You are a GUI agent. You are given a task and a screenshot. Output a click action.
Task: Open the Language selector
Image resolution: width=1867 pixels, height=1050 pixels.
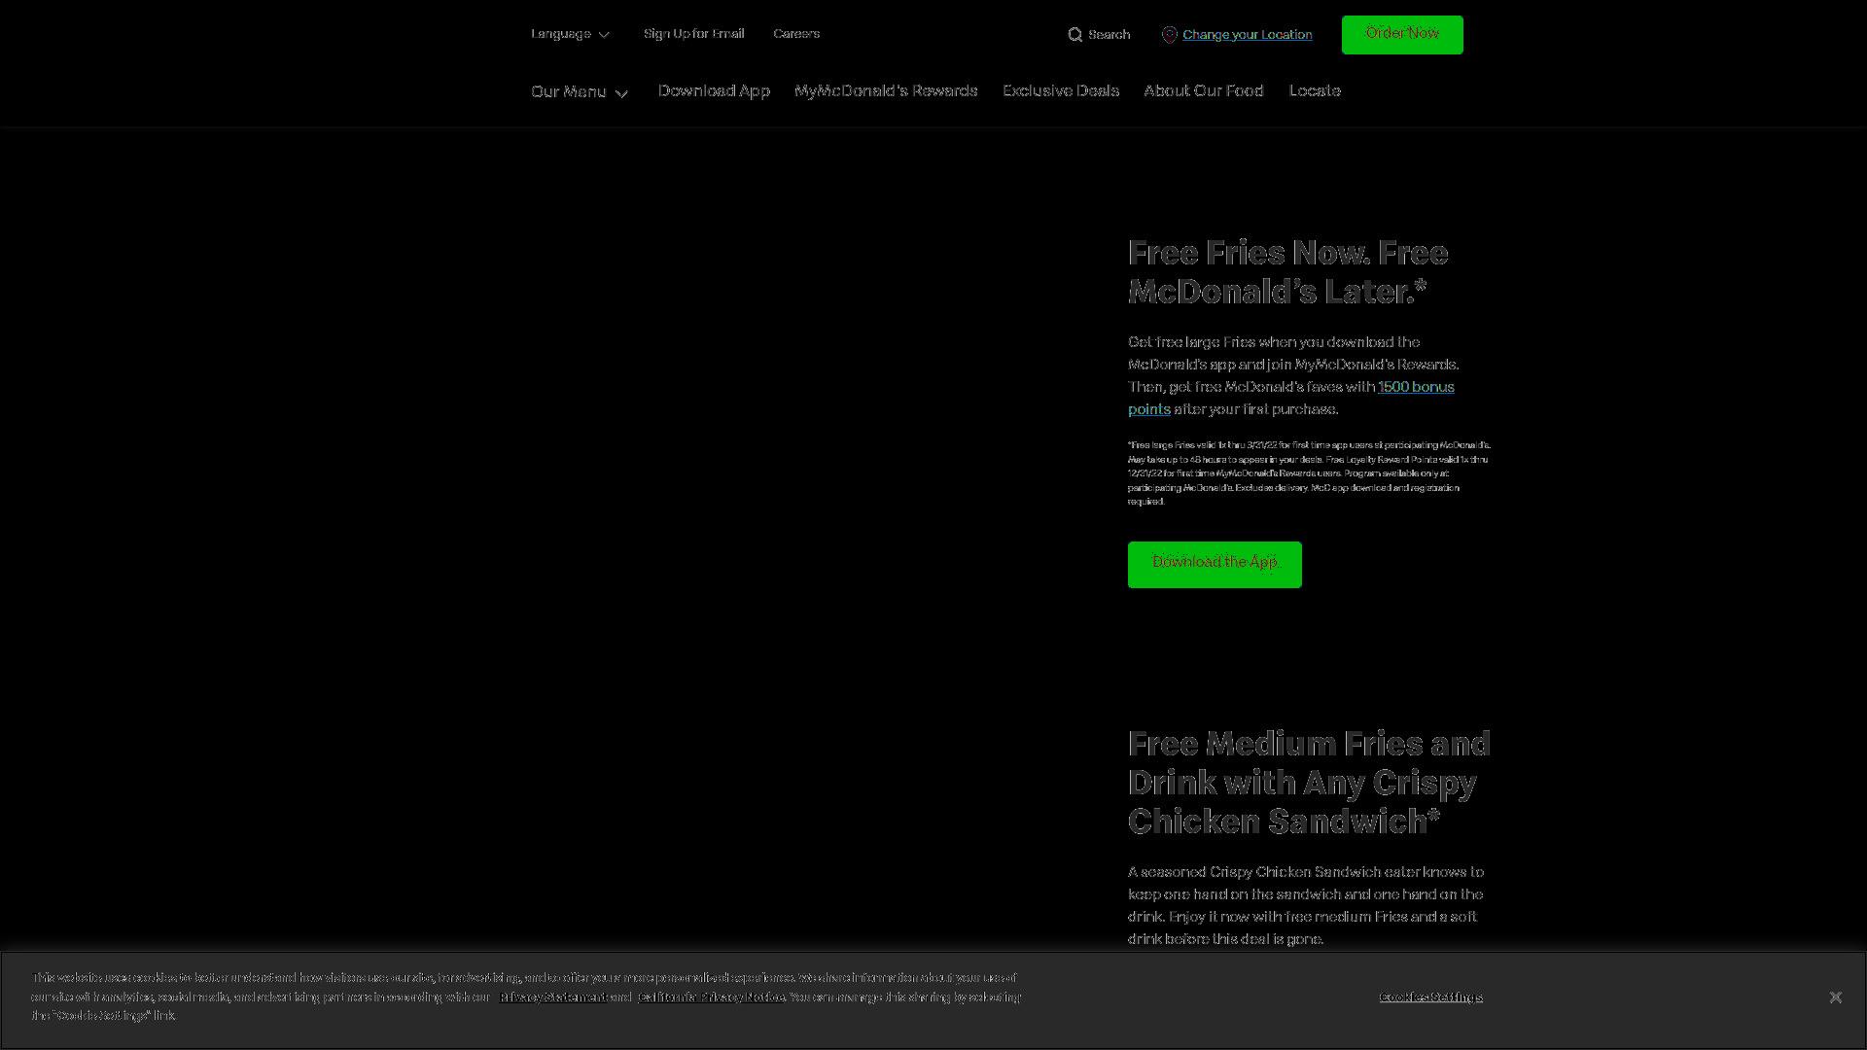tap(570, 34)
